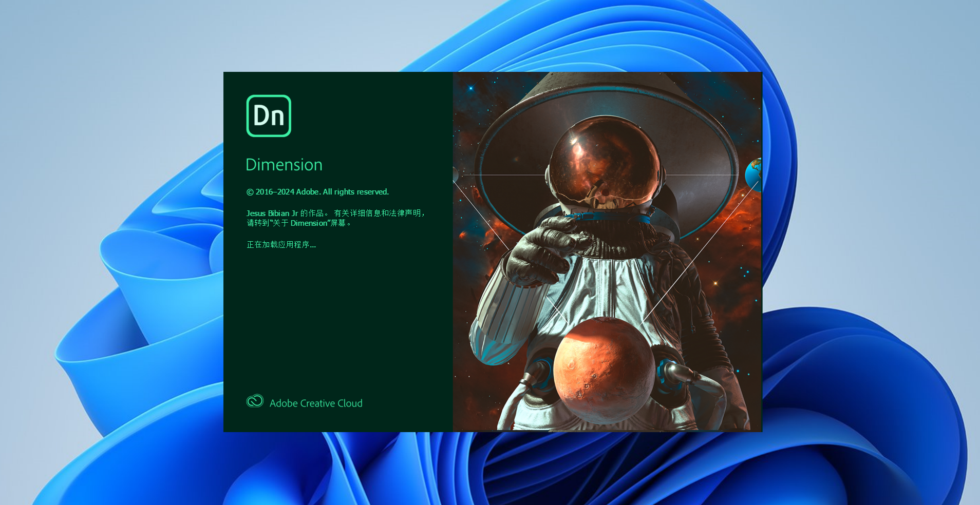The width and height of the screenshot is (980, 505).
Task: Click the "© 2016–2024 Adobe. All rights reserved." line
Action: tap(317, 192)
